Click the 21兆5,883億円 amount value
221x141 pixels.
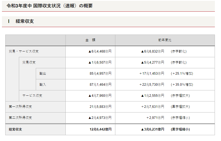100,107
